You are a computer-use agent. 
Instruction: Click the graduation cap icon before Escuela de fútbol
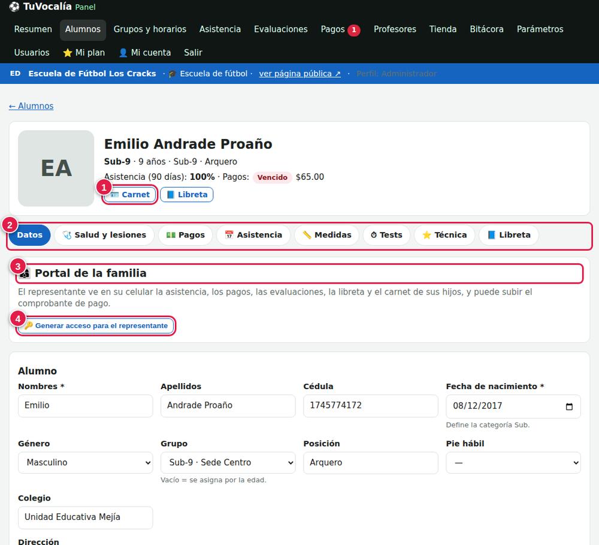[173, 74]
